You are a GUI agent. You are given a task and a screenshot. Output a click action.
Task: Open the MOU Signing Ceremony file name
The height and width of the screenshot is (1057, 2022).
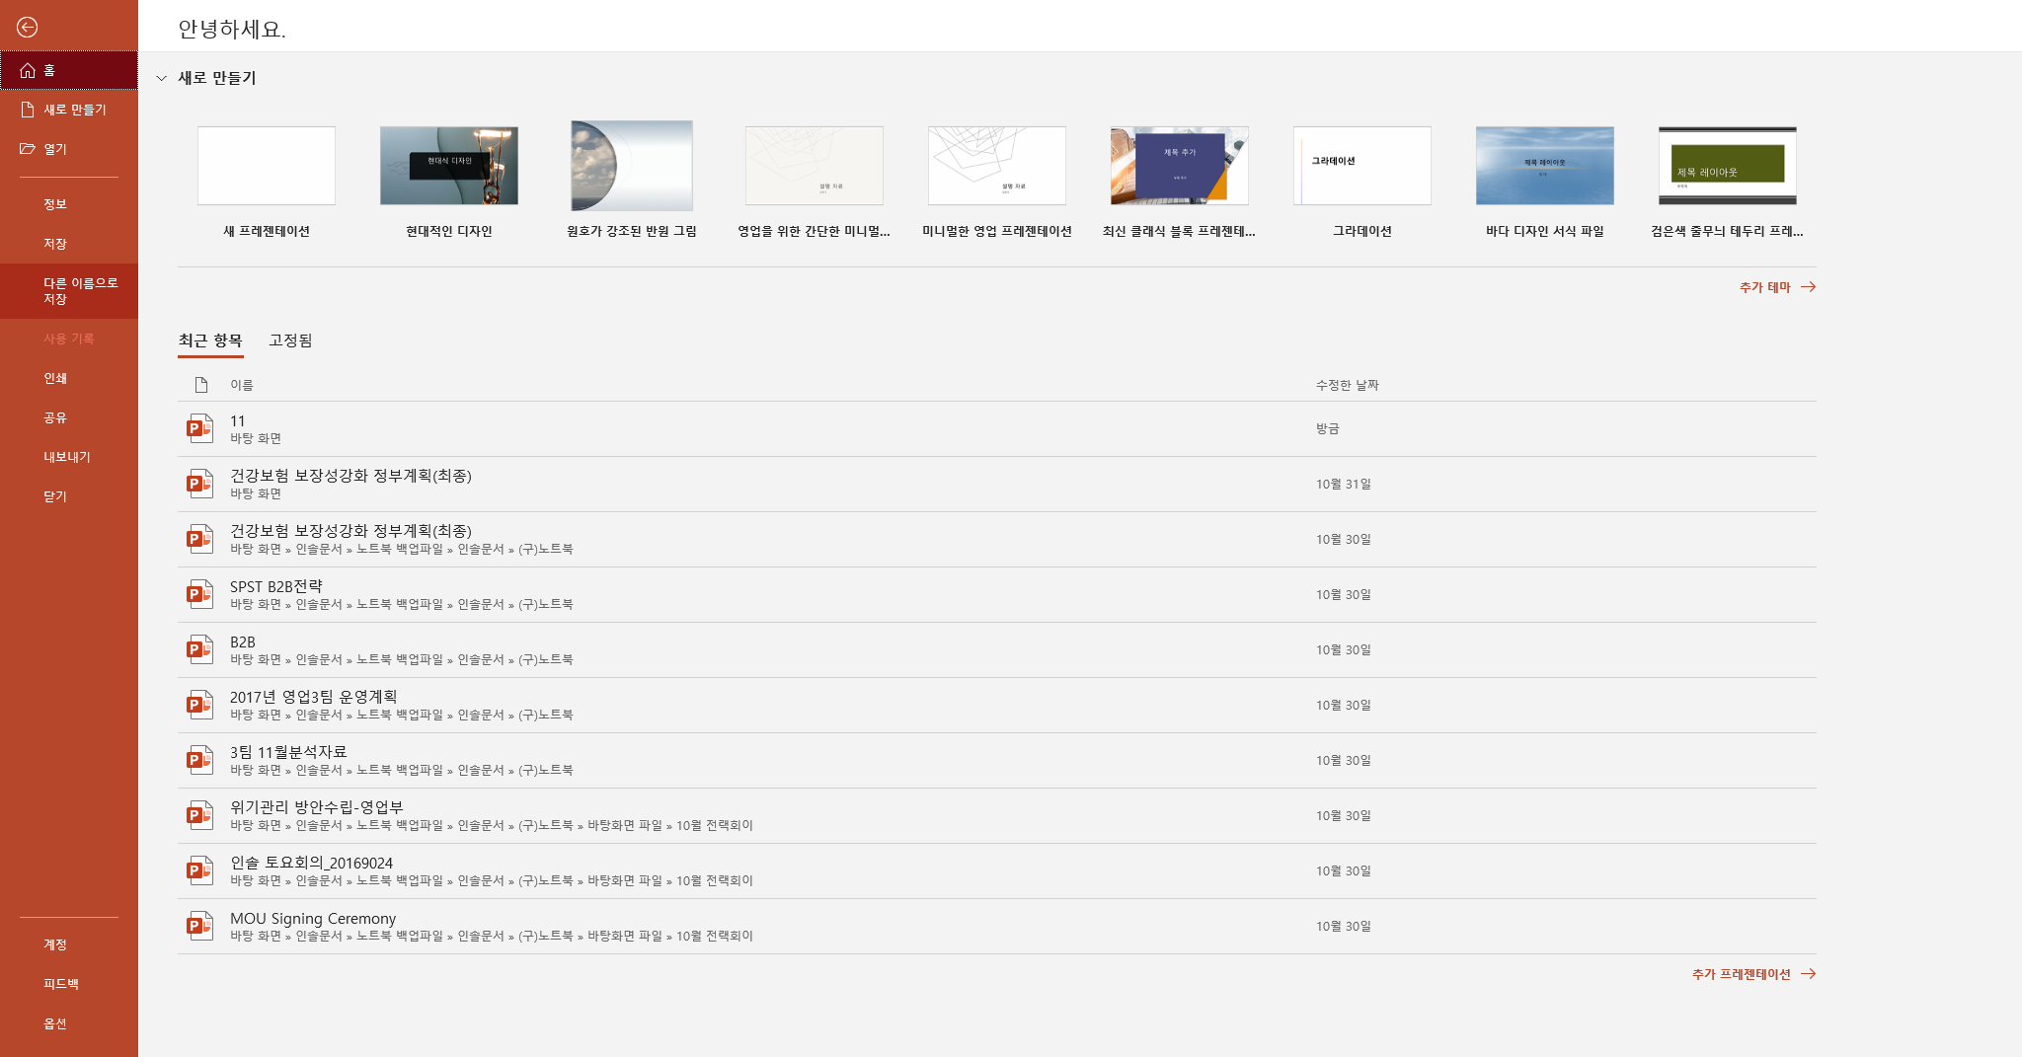pyautogui.click(x=313, y=918)
